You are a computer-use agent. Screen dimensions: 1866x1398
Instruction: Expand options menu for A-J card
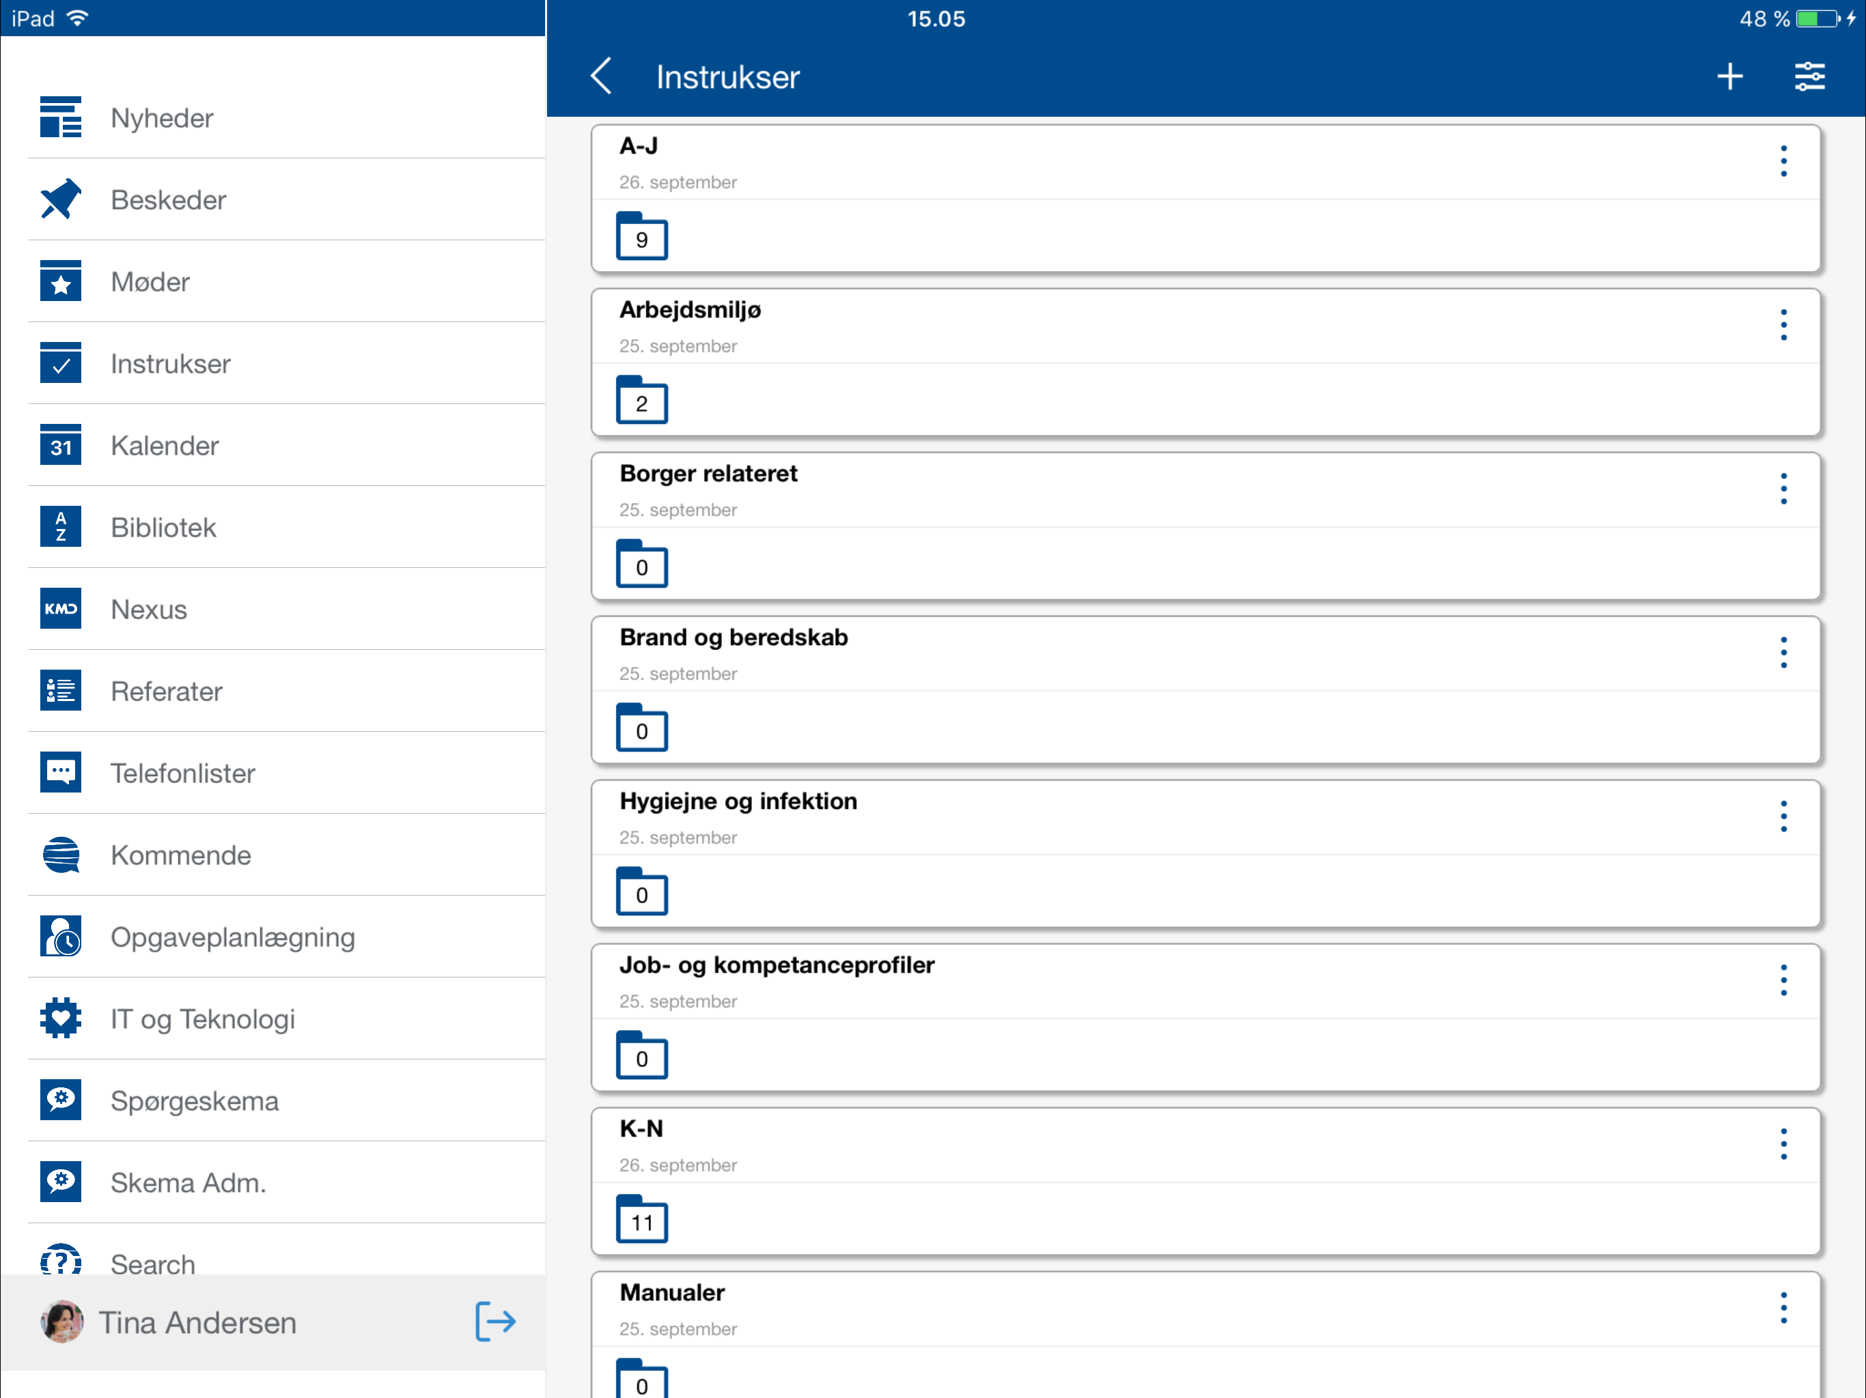pyautogui.click(x=1783, y=160)
